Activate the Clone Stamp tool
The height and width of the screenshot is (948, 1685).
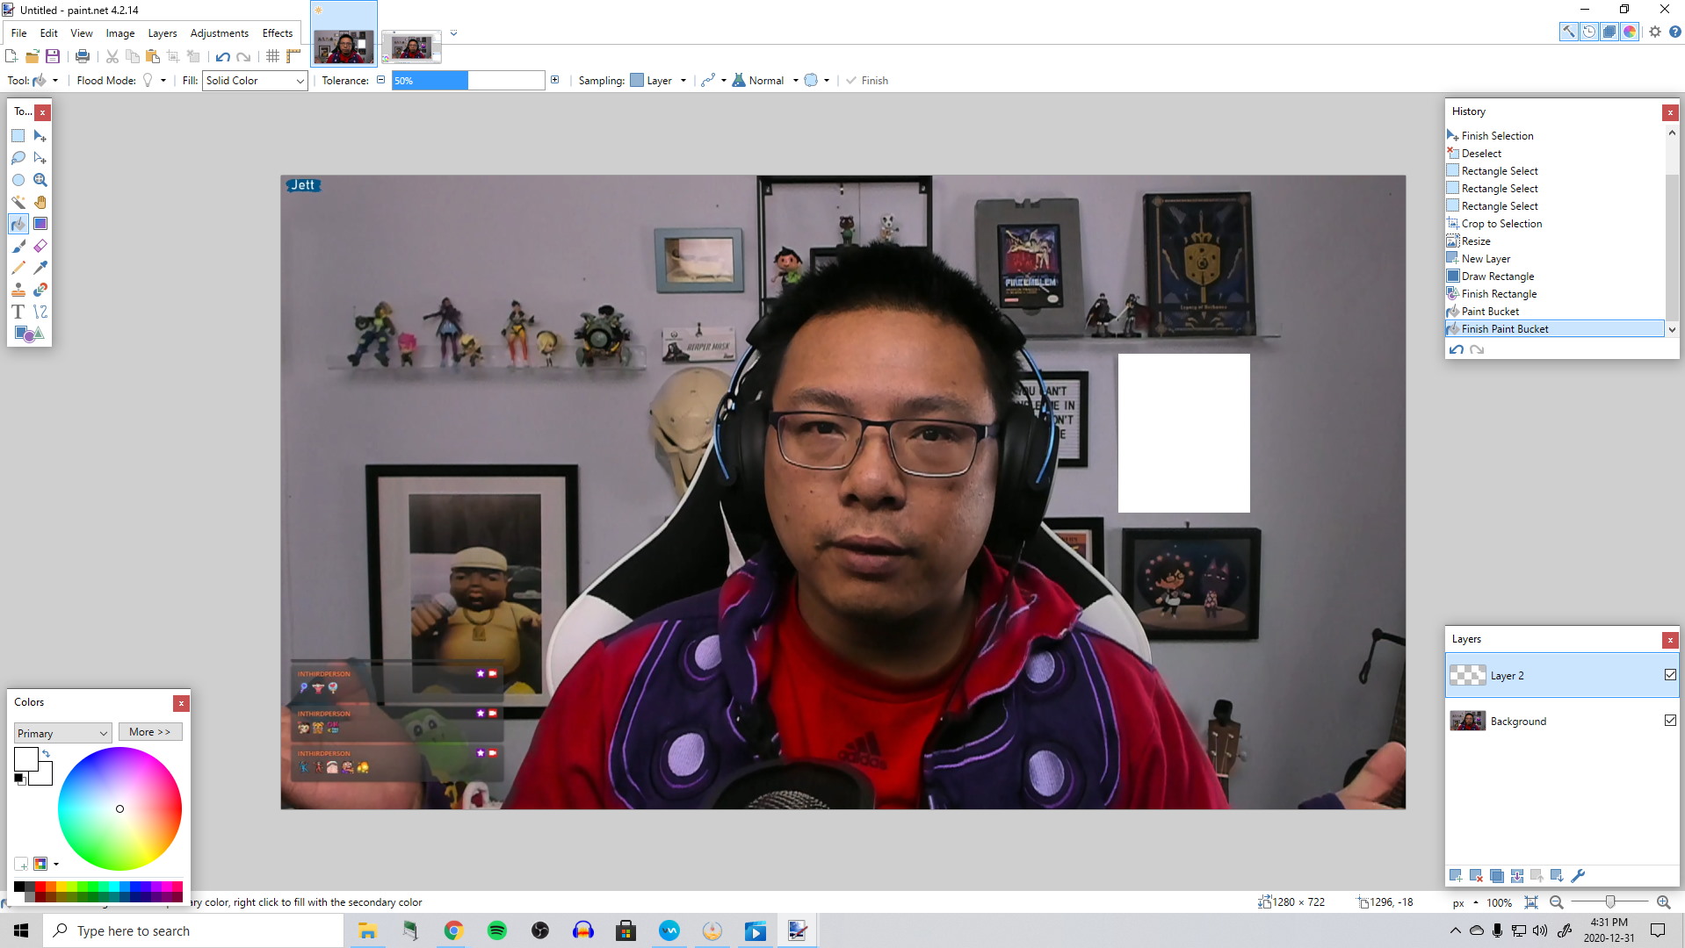(18, 290)
